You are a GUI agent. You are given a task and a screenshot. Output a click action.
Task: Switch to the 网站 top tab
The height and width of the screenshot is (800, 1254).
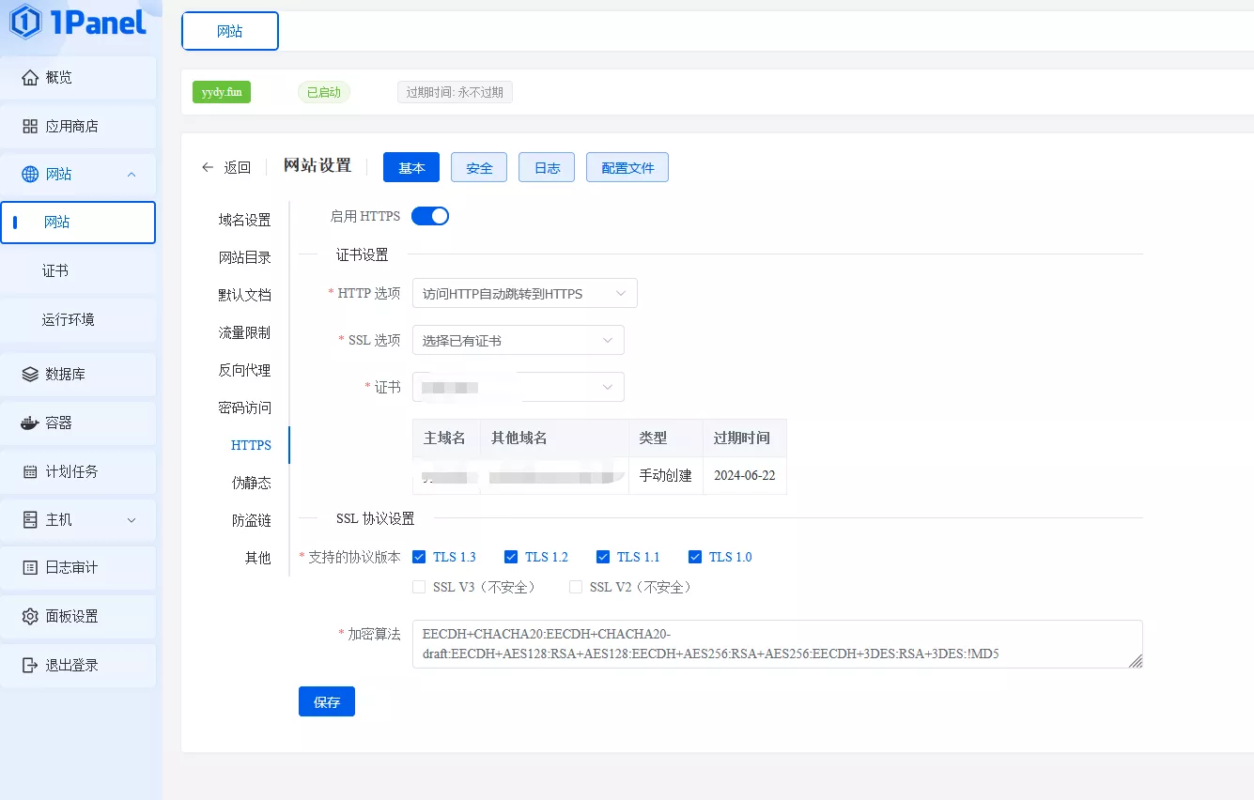tap(230, 31)
